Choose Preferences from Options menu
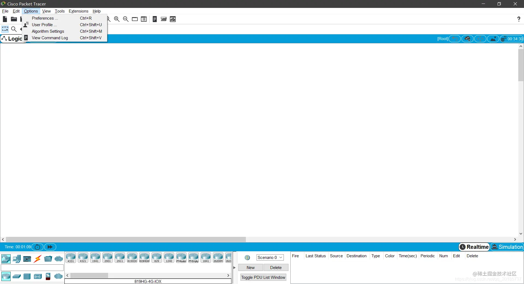Screen dimensions: 524x284 click(65, 18)
